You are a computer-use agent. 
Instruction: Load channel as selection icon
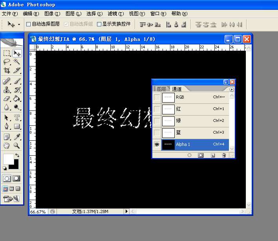coord(189,155)
